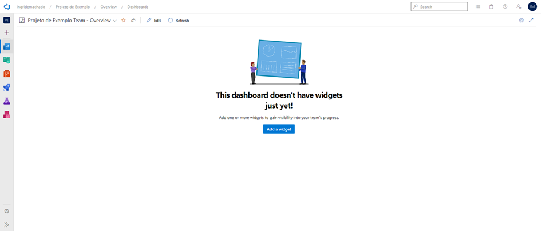Toggle the favorite star for this dashboard
Image resolution: width=541 pixels, height=231 pixels.
[123, 21]
